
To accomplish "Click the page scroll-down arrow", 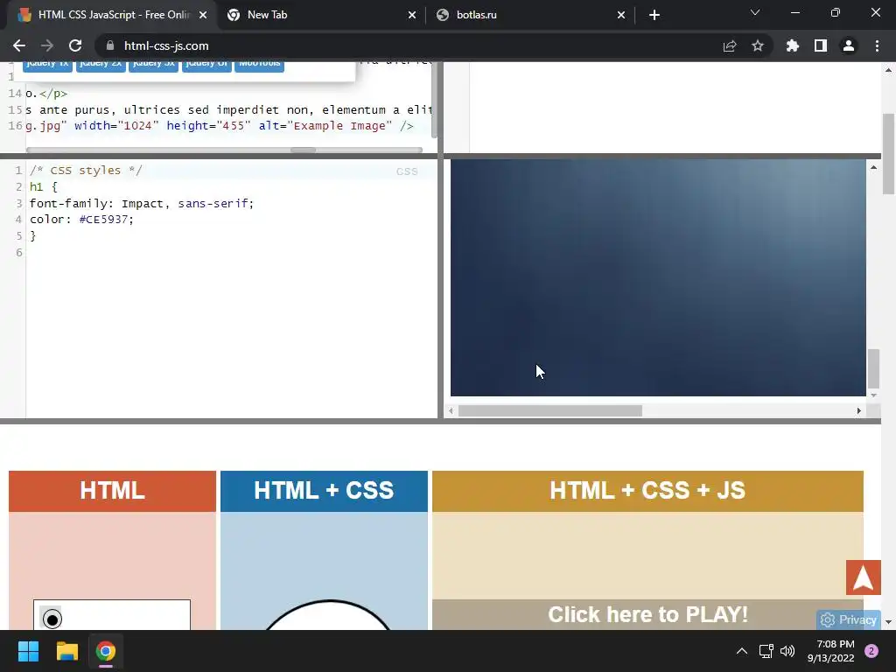I will click(x=889, y=622).
